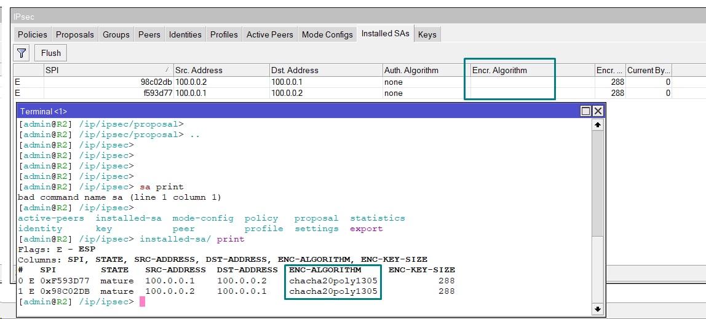Open the Keys tab

427,34
